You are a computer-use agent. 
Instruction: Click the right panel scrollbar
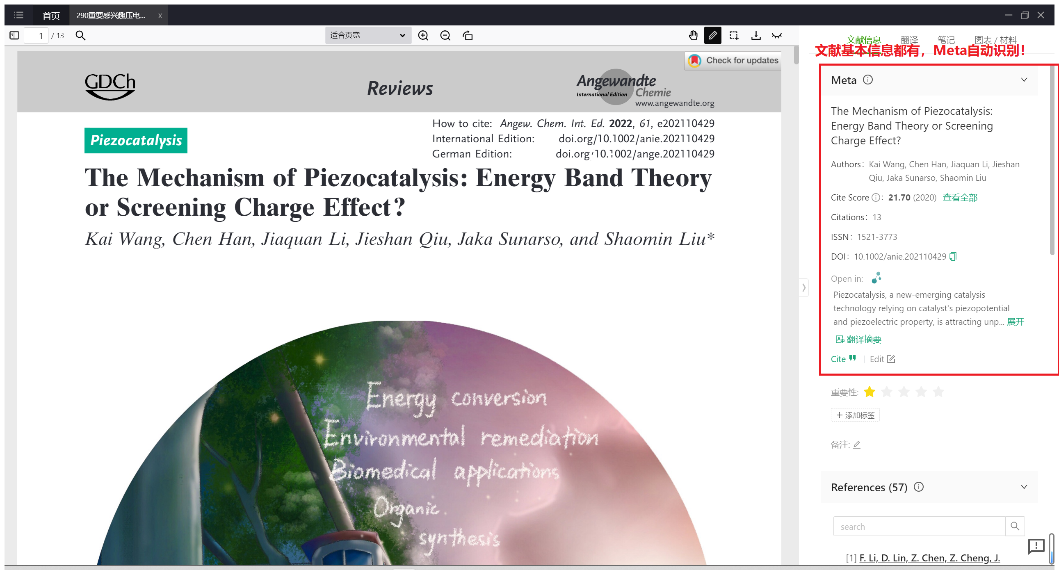click(1052, 160)
